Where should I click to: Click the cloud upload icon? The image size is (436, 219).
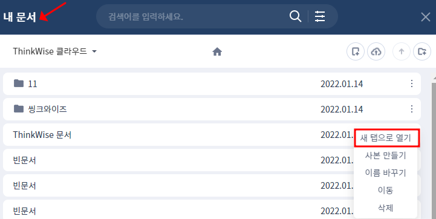[x=376, y=51]
